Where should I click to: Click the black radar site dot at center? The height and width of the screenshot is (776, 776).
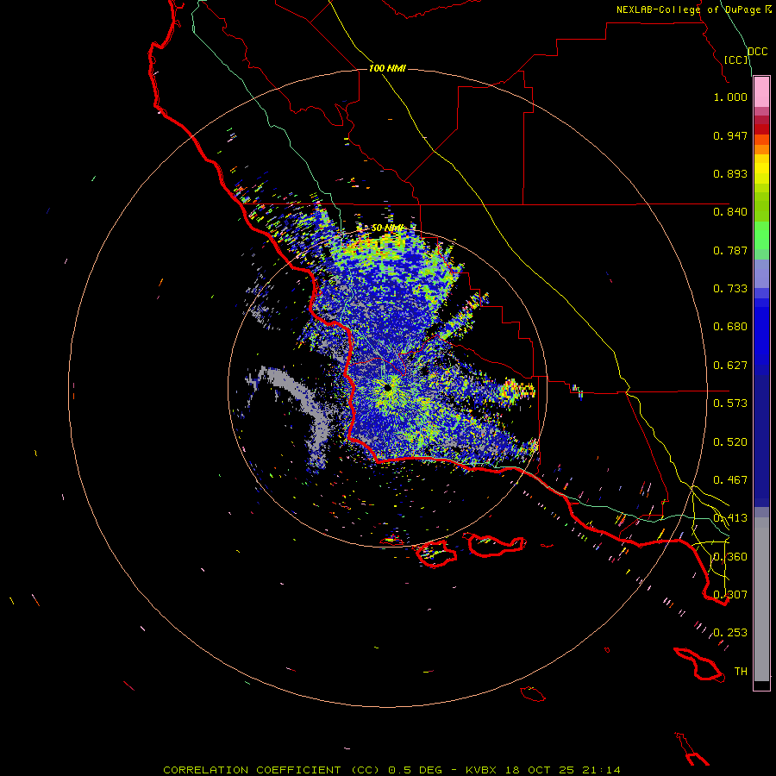point(387,389)
